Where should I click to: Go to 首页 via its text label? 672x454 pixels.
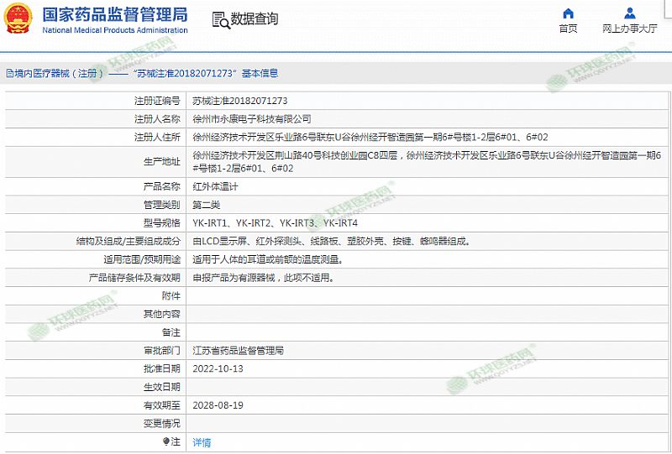point(568,29)
